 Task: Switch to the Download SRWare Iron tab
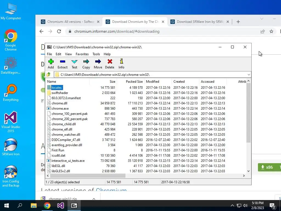click(x=200, y=22)
